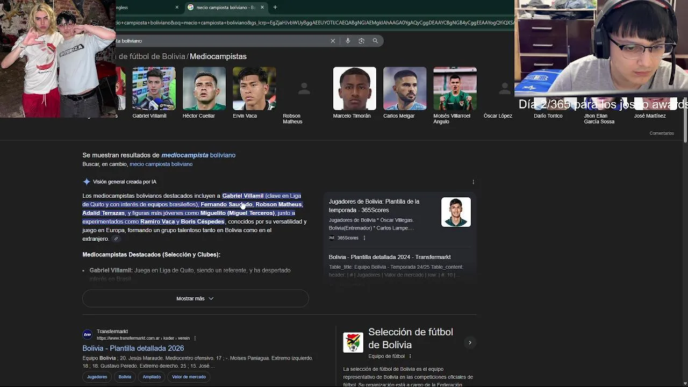Click the 'Visión general creada por IA' label

tap(125, 182)
